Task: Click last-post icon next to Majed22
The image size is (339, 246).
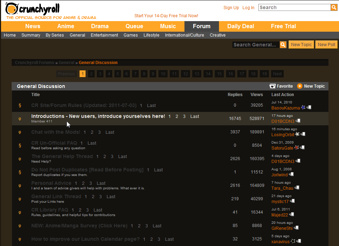Action: pos(291,214)
